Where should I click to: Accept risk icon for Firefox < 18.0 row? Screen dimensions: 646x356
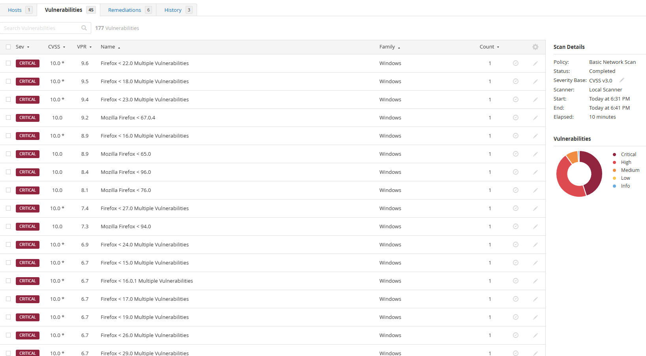tap(516, 81)
